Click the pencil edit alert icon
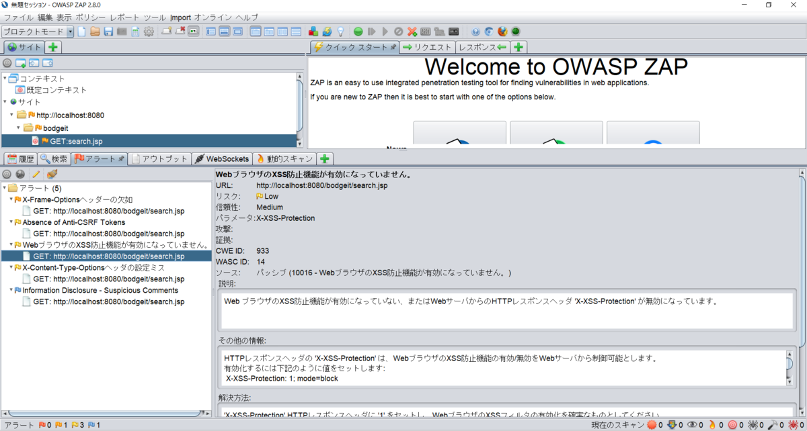807x431 pixels. click(36, 174)
